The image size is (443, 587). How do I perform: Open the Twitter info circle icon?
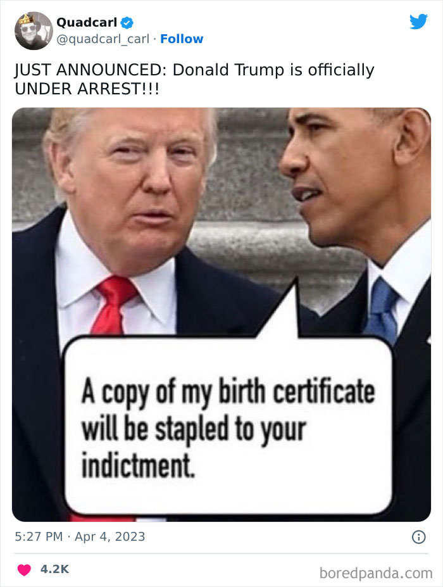[419, 537]
